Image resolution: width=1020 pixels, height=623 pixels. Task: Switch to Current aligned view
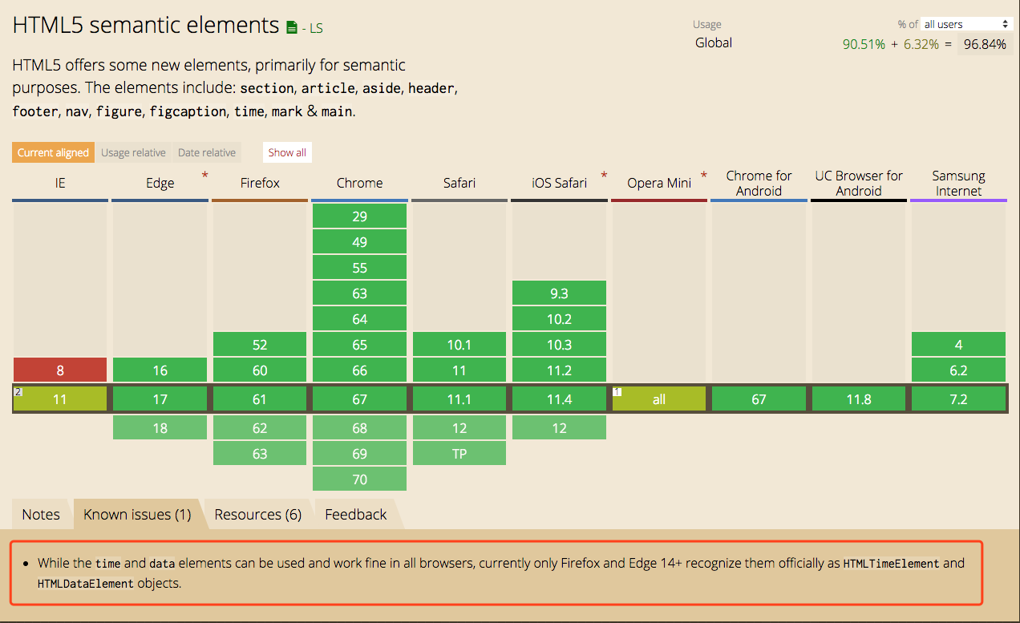(x=53, y=152)
